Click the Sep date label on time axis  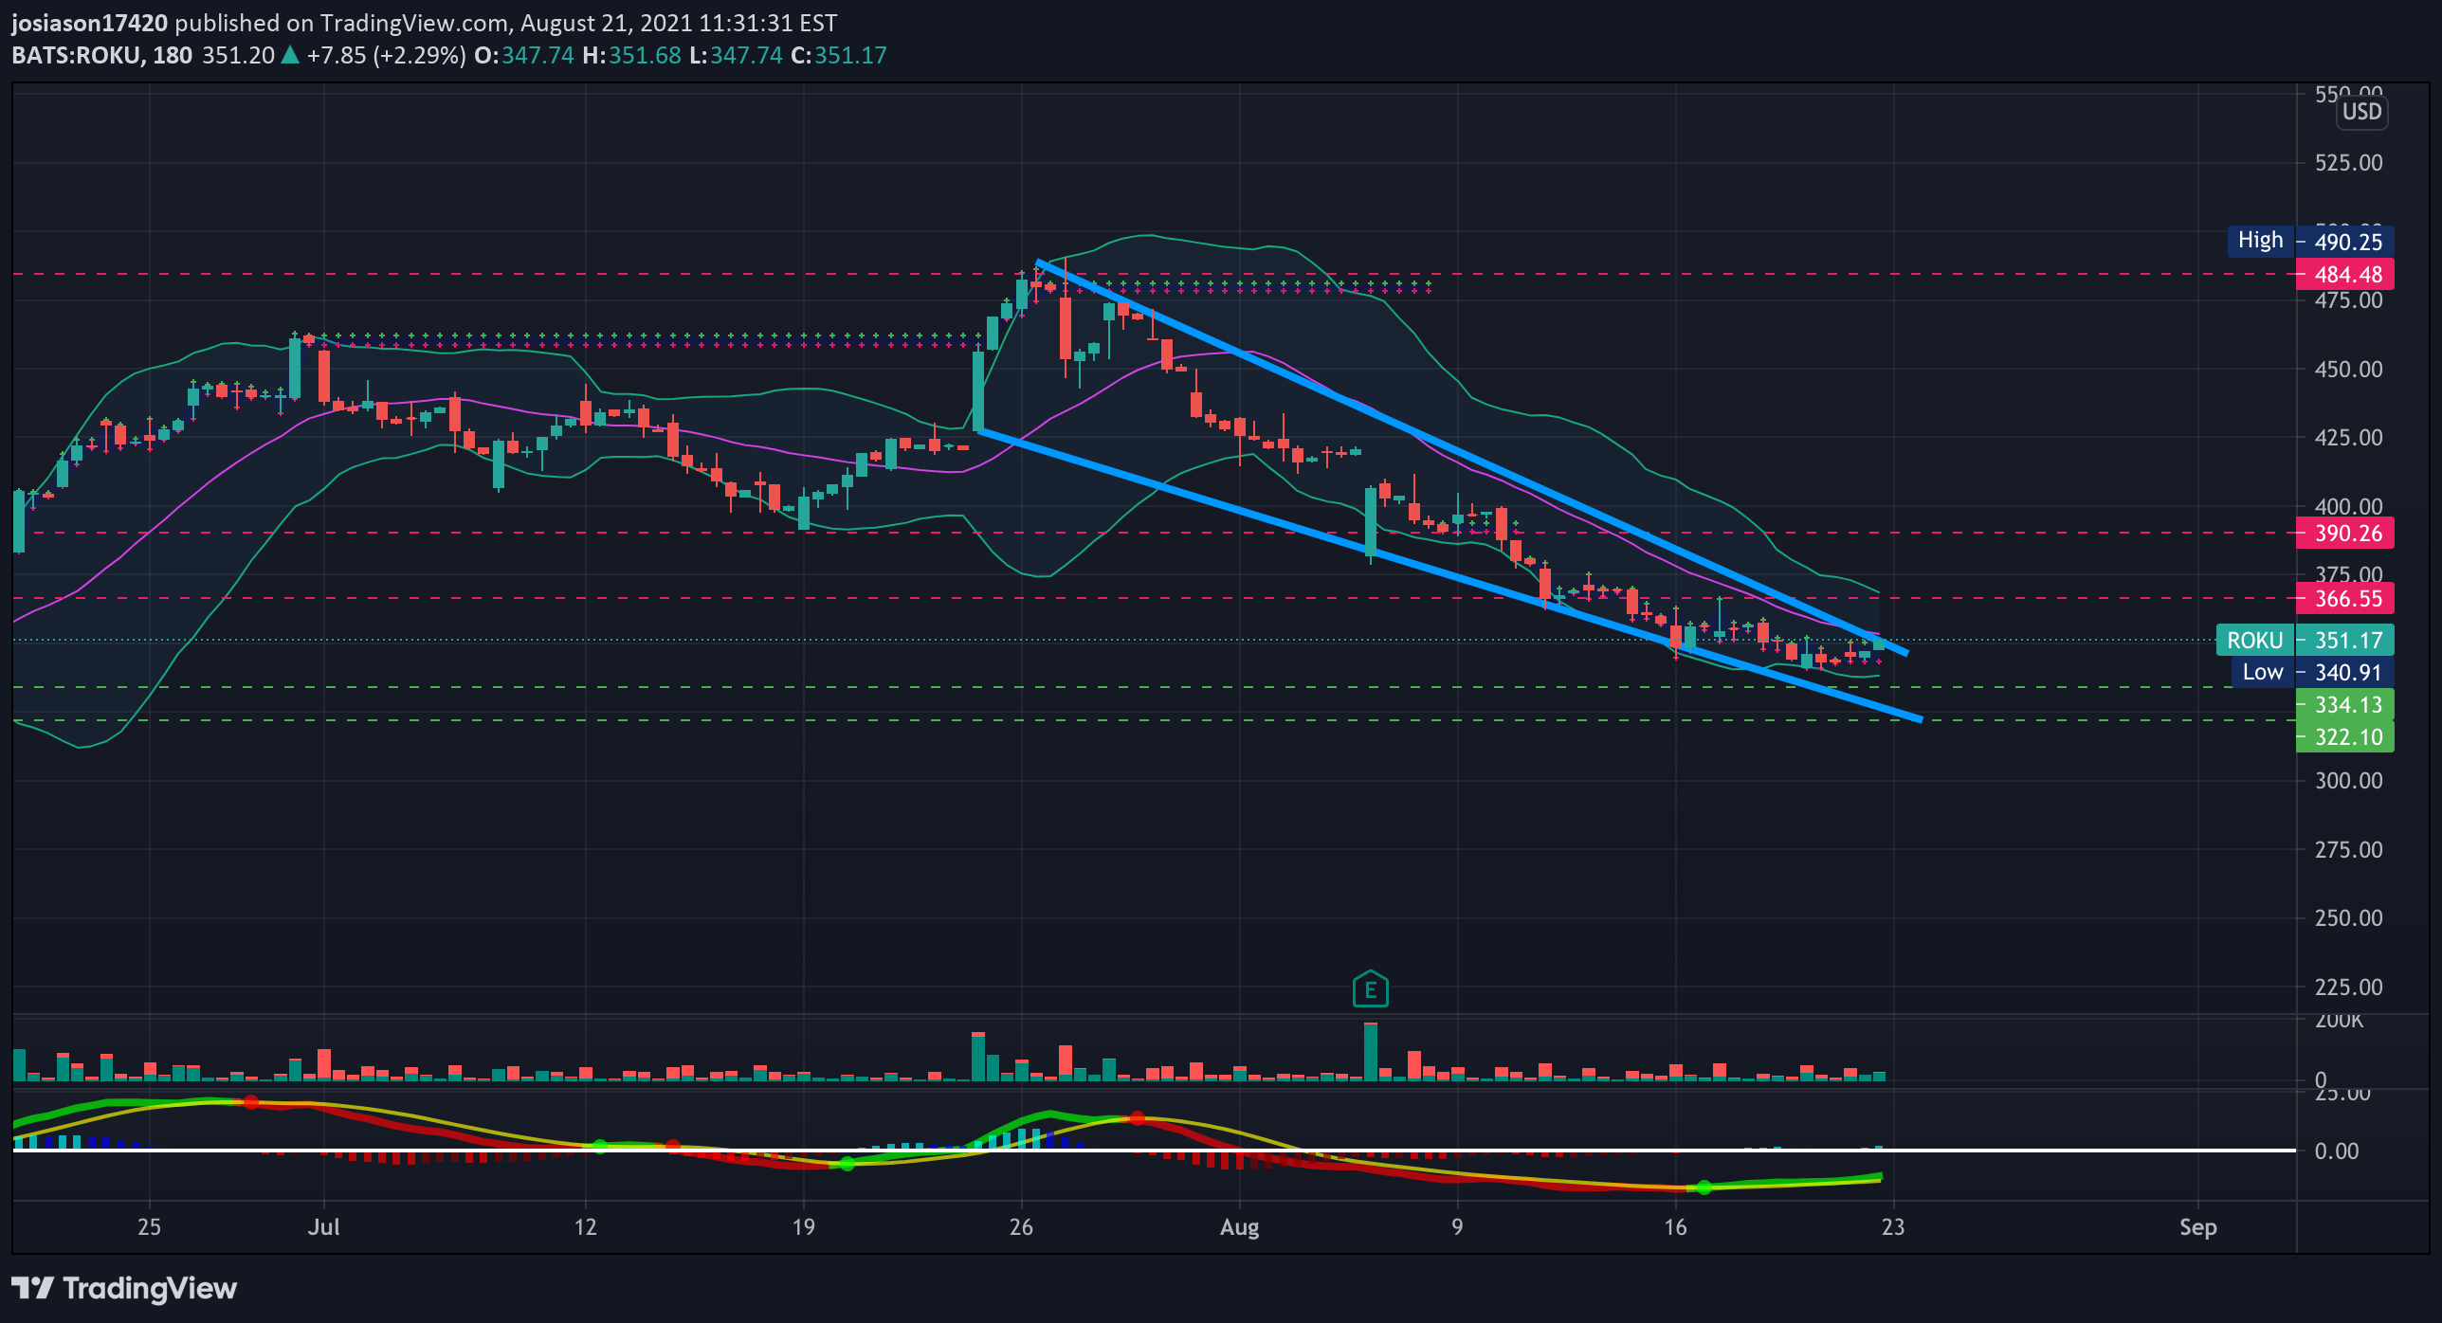click(2197, 1227)
